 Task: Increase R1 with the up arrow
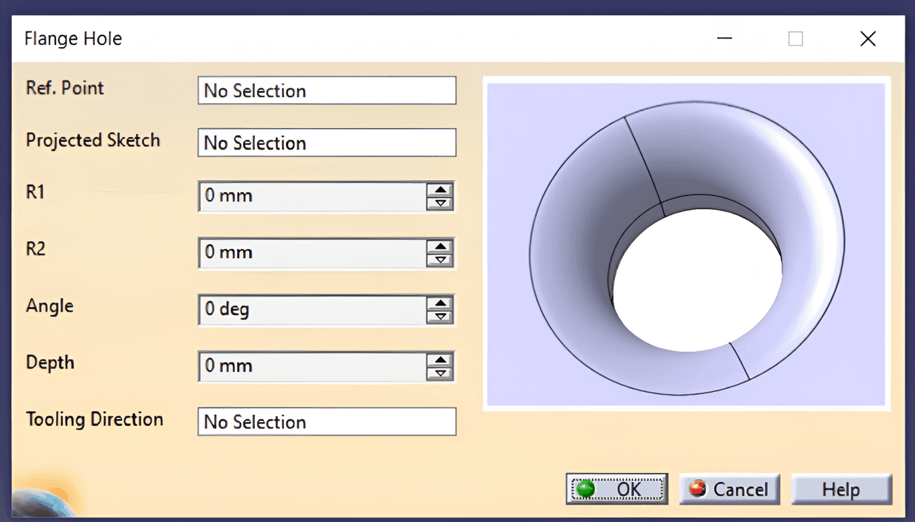(441, 189)
